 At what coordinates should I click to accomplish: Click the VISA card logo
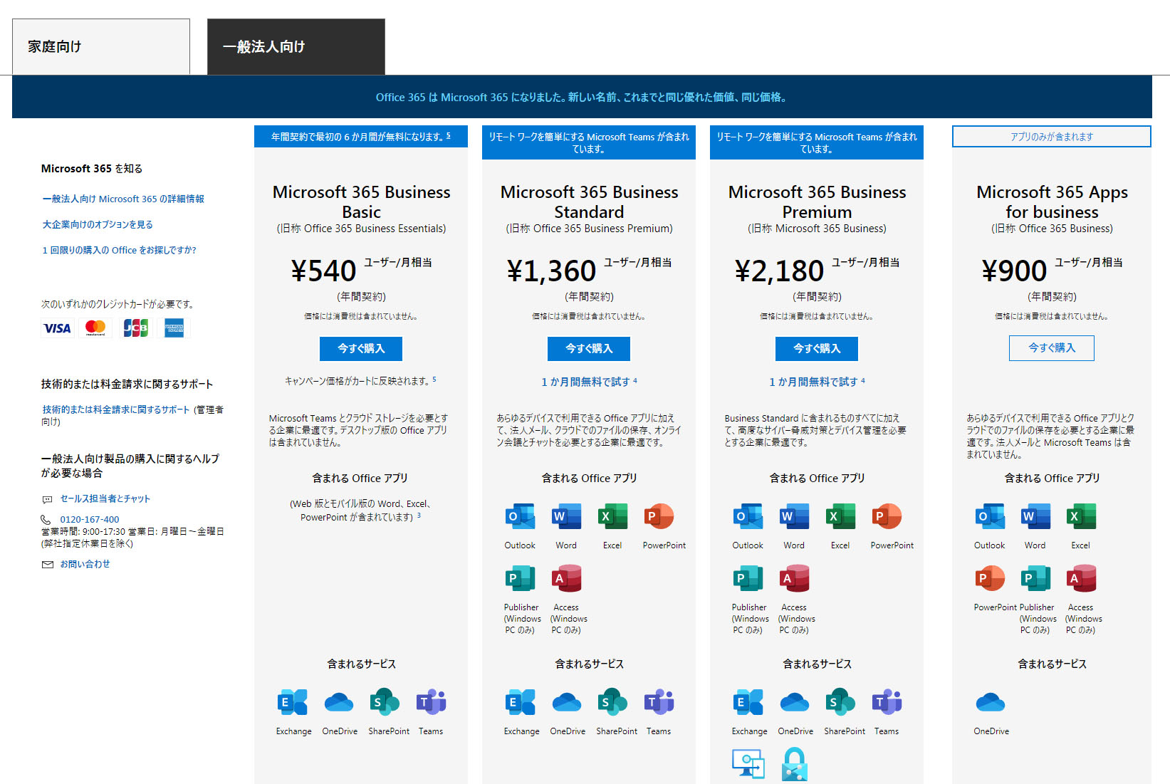click(x=57, y=328)
